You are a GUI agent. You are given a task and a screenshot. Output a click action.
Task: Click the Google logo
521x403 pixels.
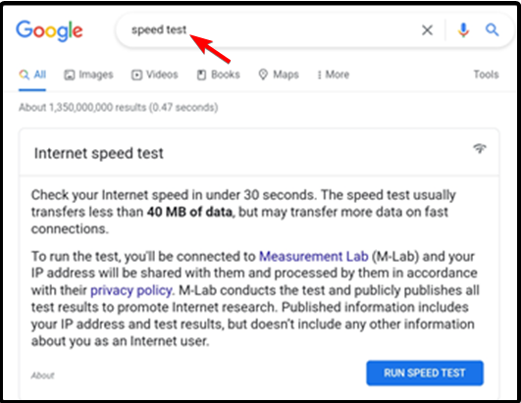click(x=49, y=30)
